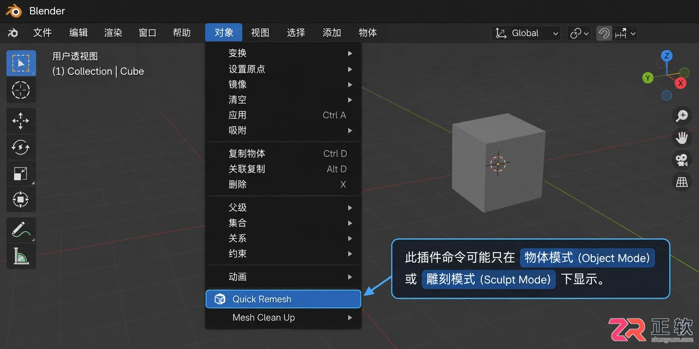Expand the 变换 submenu
Viewport: 699px width, 349px height.
(x=284, y=53)
